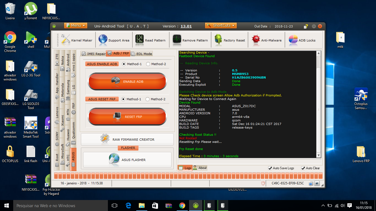Click the Windows search box
The height and width of the screenshot is (211, 376).
pos(61,206)
